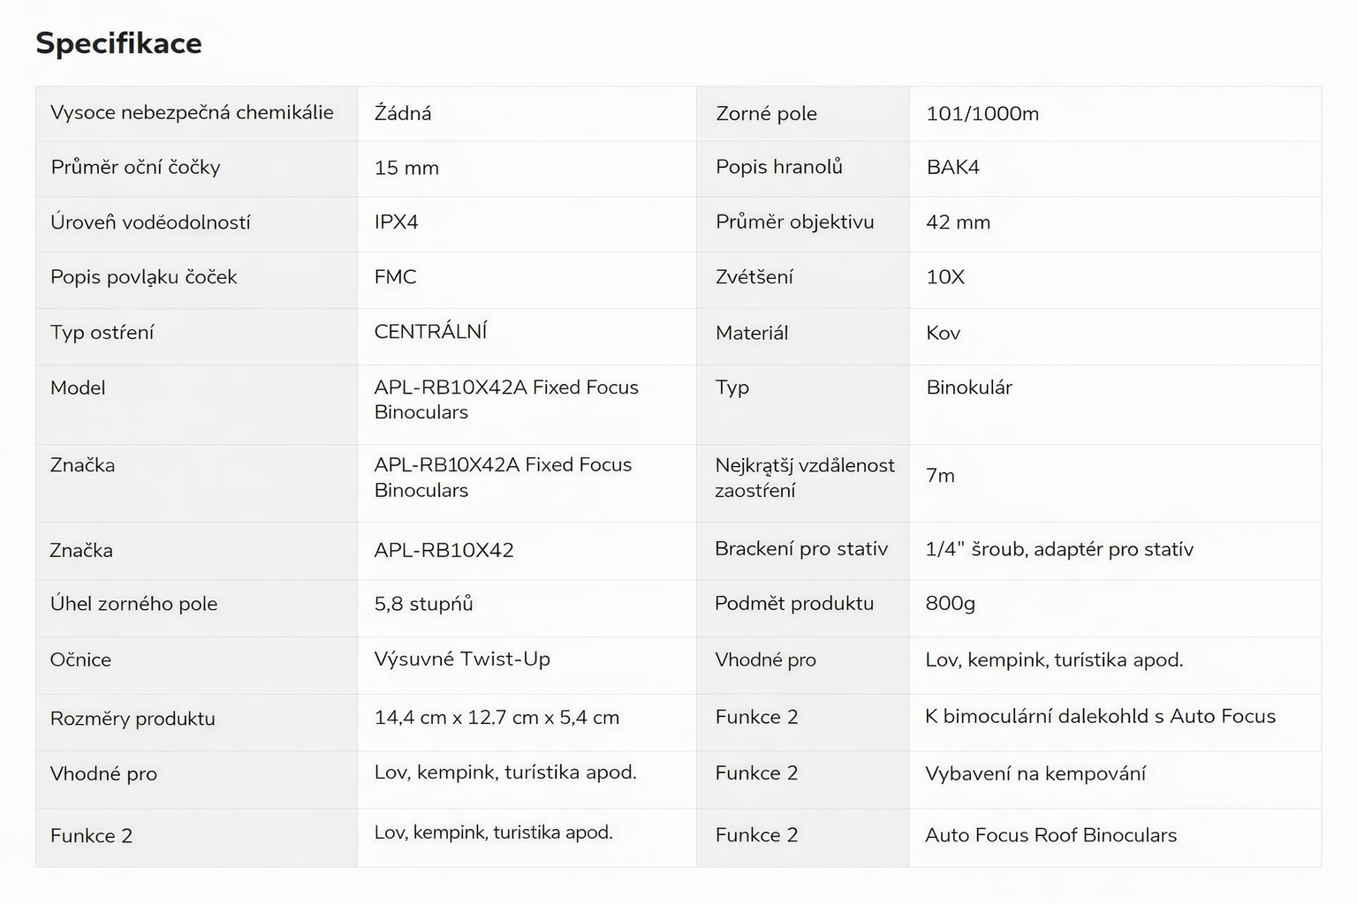
Task: Click the 'Kov' material value
Action: coord(943,334)
